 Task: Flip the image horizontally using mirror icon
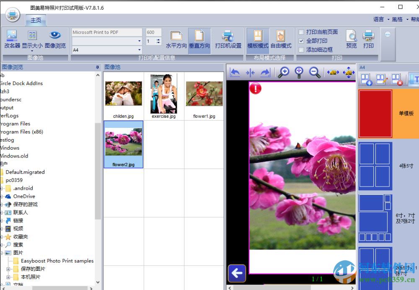[x=250, y=72]
